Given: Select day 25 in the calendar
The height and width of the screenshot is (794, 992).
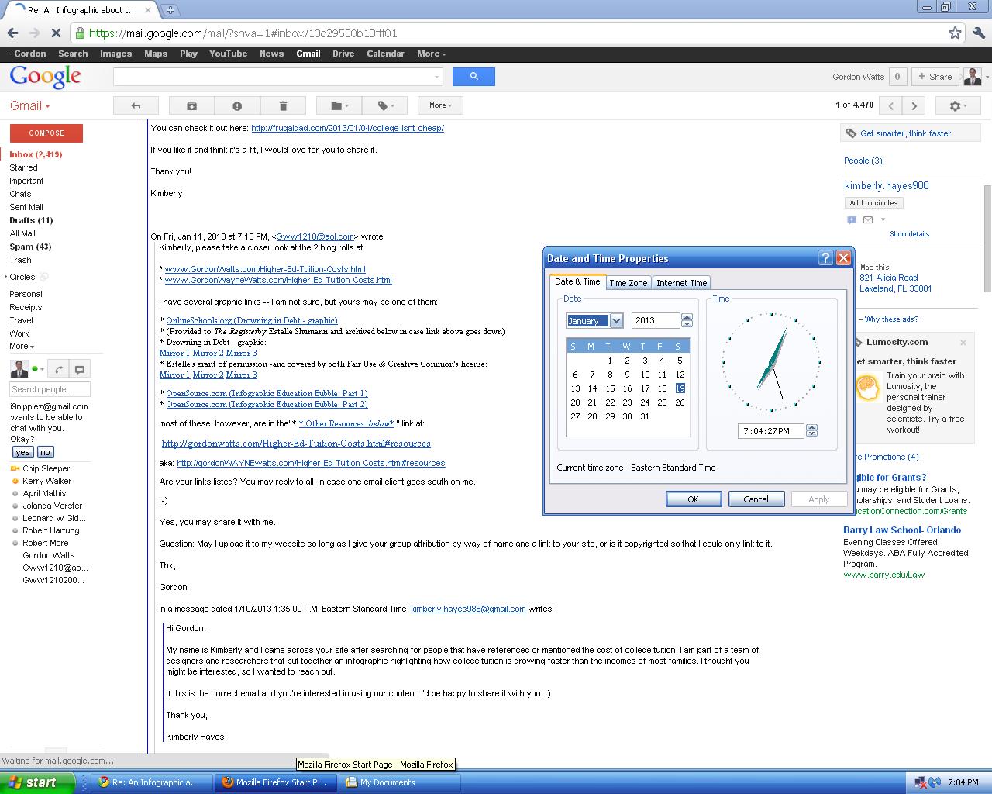Looking at the screenshot, I should [x=662, y=402].
